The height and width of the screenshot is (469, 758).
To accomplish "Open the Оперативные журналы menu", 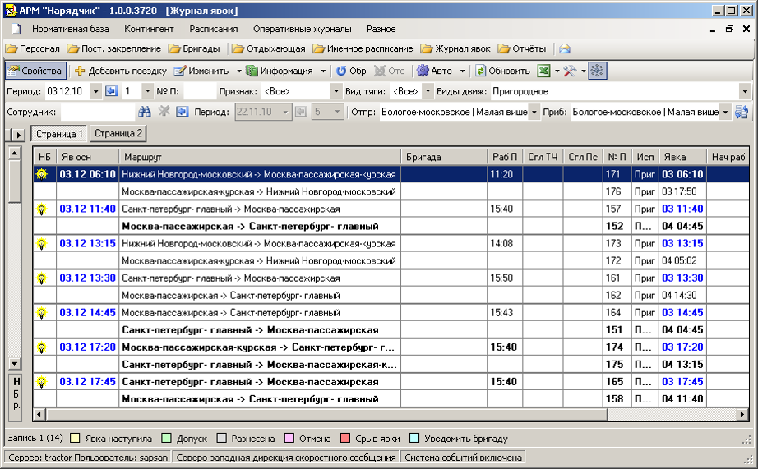I will coord(302,29).
